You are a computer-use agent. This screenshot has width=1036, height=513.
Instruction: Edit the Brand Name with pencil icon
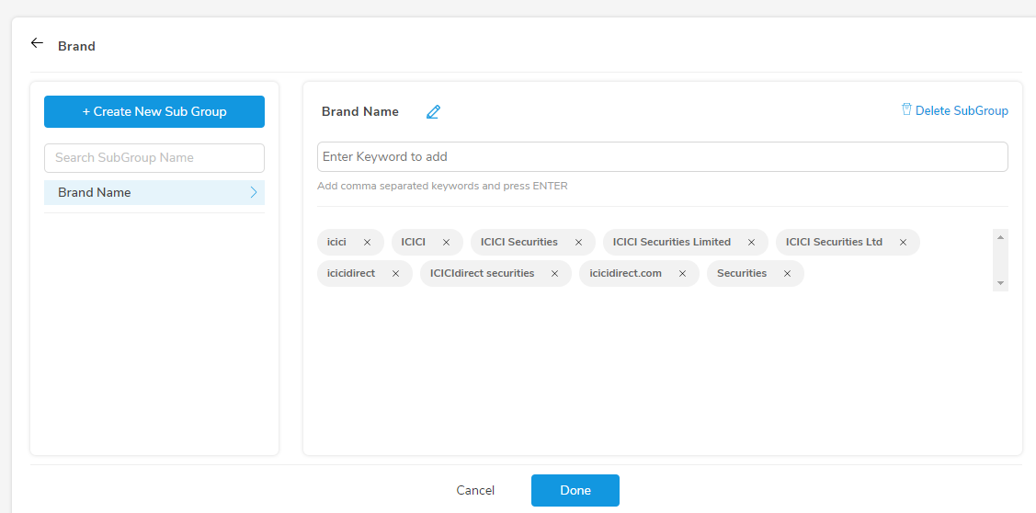(x=433, y=112)
